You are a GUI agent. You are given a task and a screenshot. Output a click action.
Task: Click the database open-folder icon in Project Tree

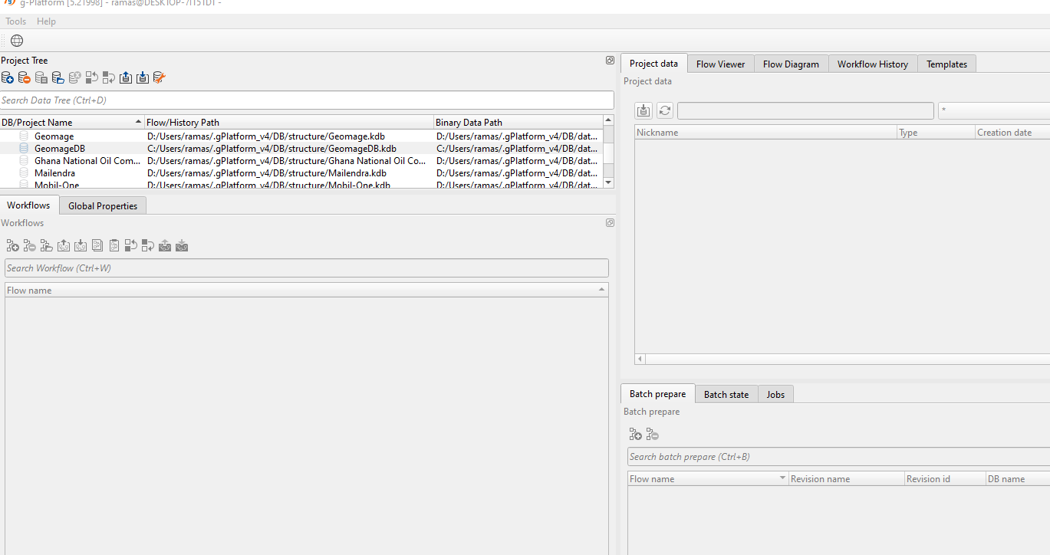point(58,77)
